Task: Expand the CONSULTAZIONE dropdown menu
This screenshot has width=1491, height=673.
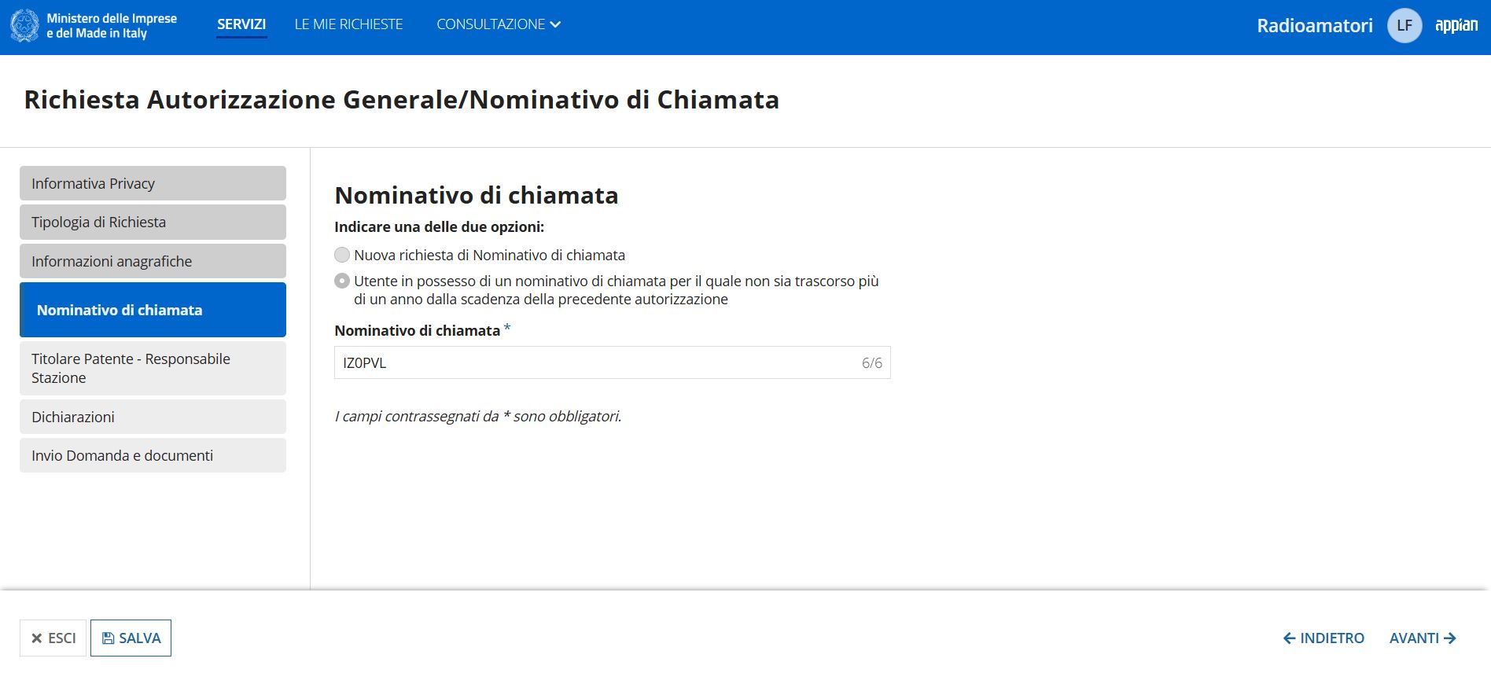Action: tap(499, 24)
